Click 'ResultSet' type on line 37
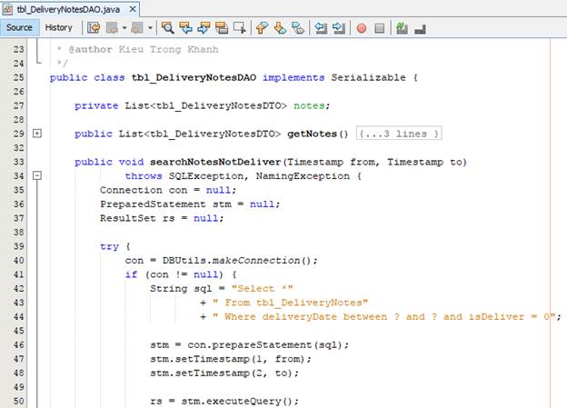 [x=128, y=218]
